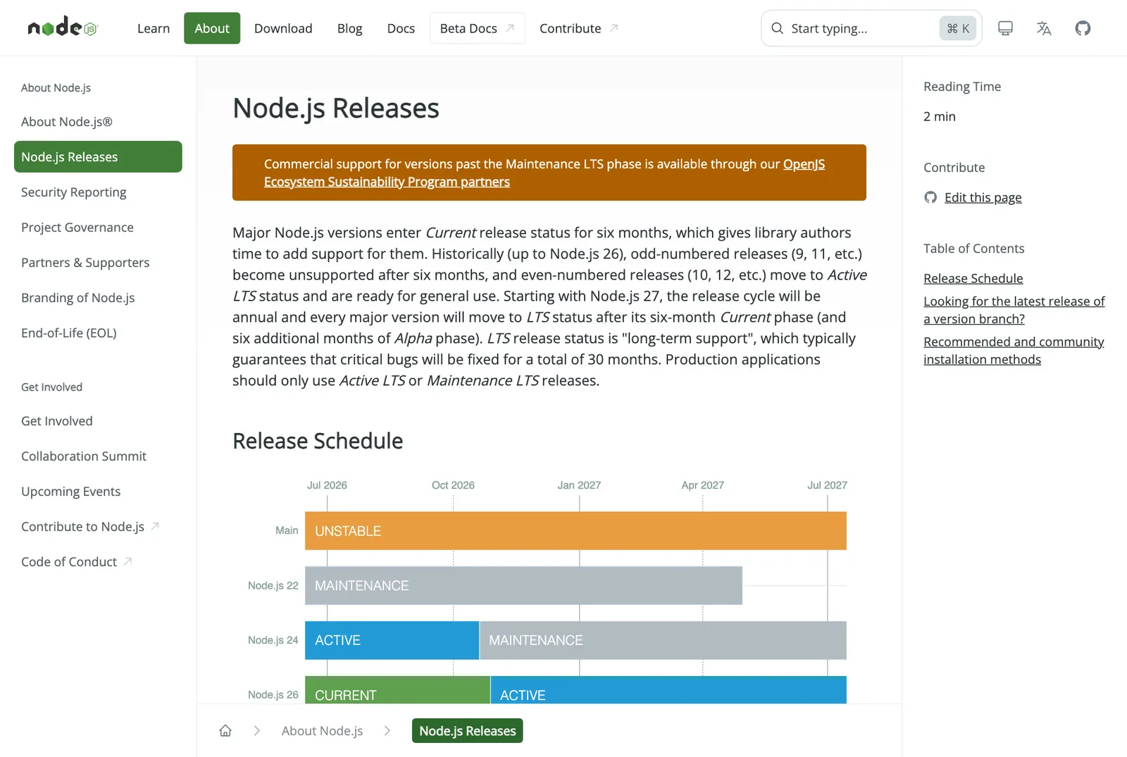Image resolution: width=1127 pixels, height=757 pixels.
Task: Go to Download in top navigation
Action: tap(283, 28)
